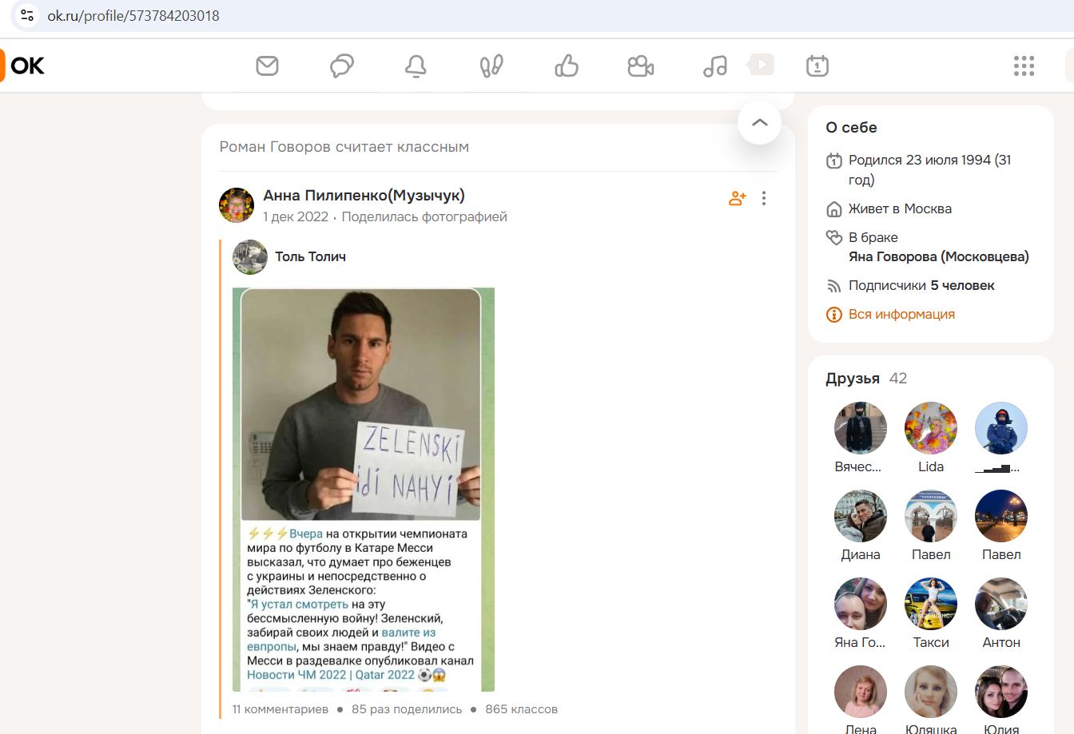Screen dimensions: 1074x734
Task: Open the post's three-dot options menu
Action: tap(763, 198)
